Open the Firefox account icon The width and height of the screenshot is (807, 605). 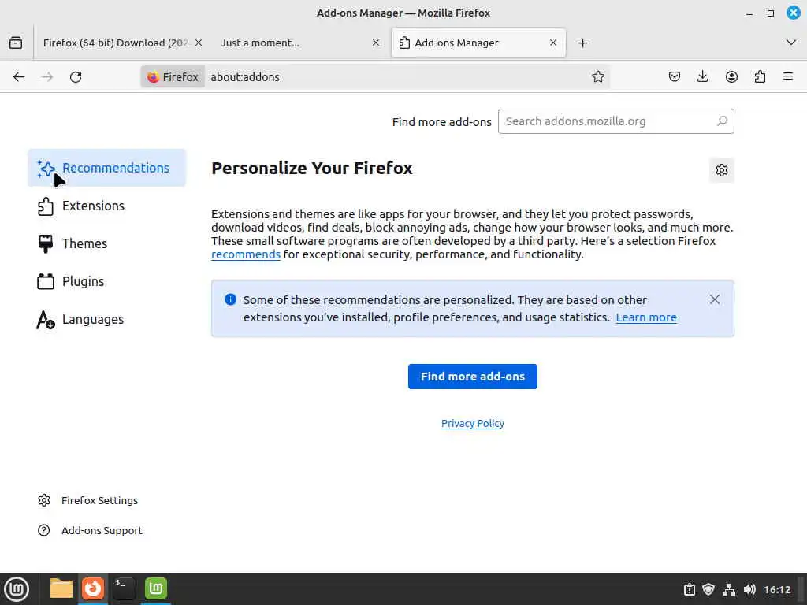[x=731, y=76]
